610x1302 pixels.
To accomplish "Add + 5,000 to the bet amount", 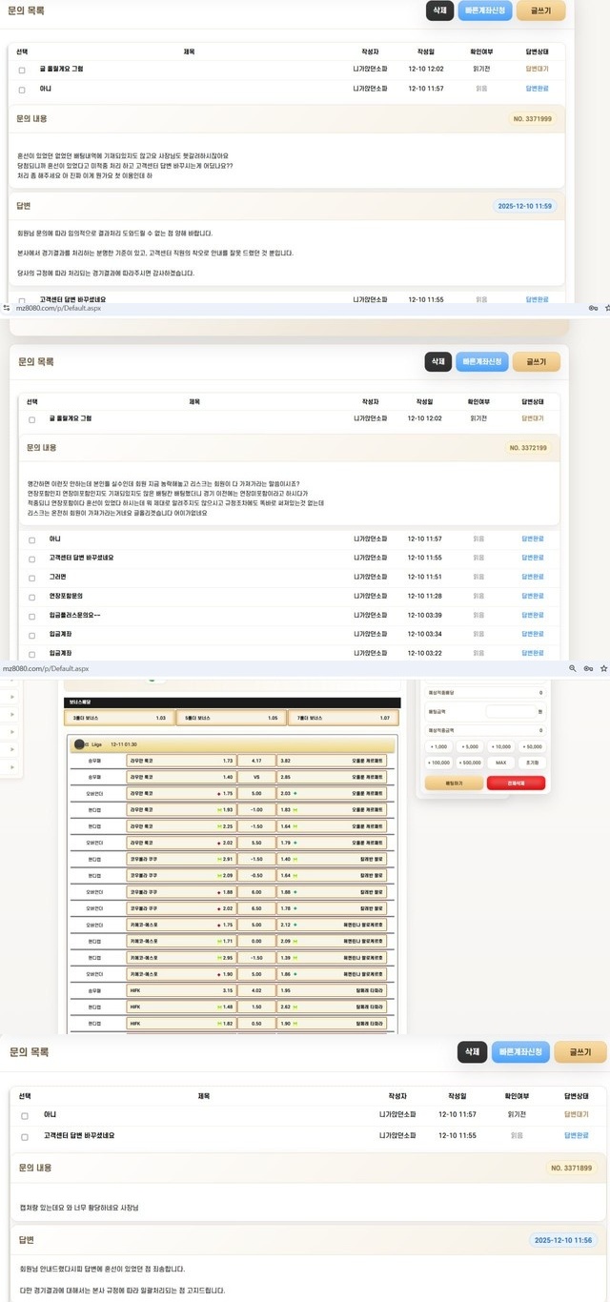I will (470, 746).
